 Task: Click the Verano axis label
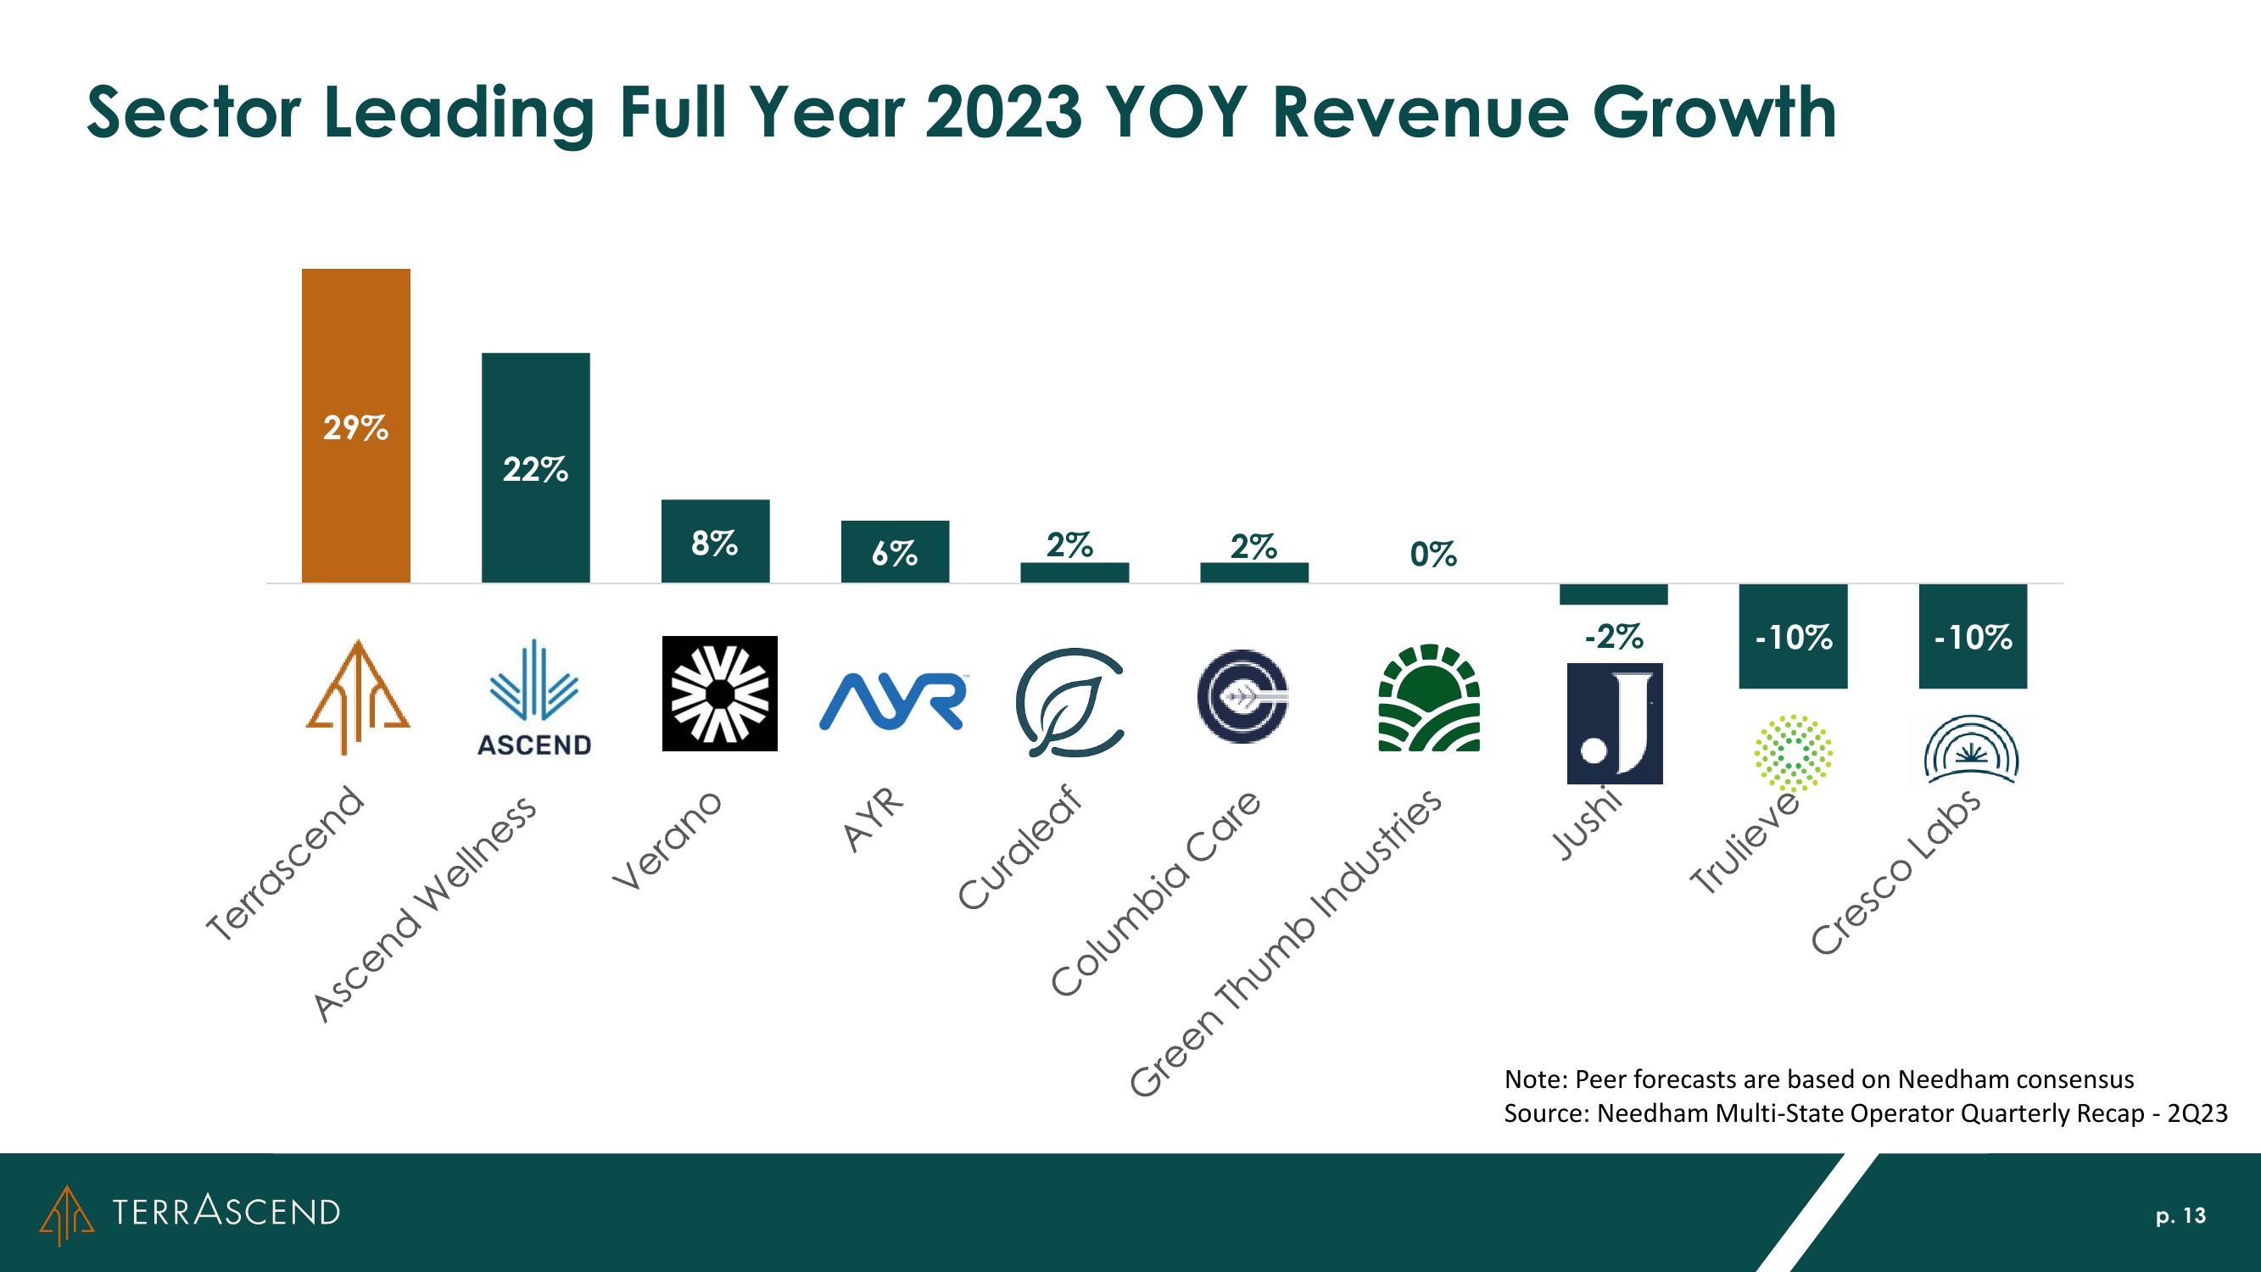pos(667,841)
